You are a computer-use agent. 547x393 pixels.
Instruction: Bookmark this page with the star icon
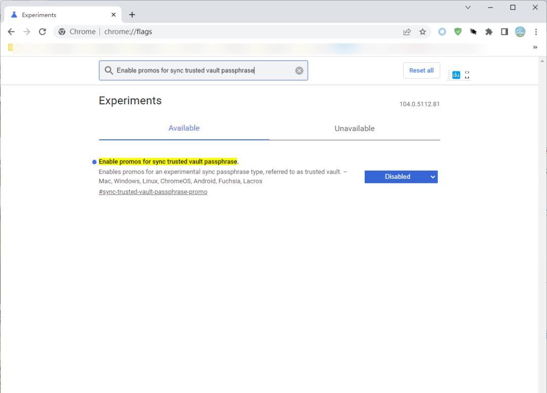pyautogui.click(x=422, y=32)
